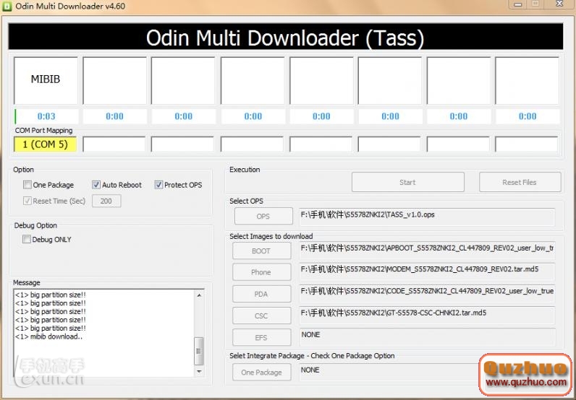Screen dimensions: 576x400
Task: Click the yellow 1 (COM 5) port box
Action: point(45,144)
